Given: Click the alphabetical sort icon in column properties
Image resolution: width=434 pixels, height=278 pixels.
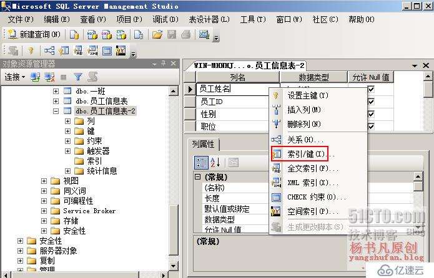Looking at the screenshot, I should pyautogui.click(x=215, y=163).
